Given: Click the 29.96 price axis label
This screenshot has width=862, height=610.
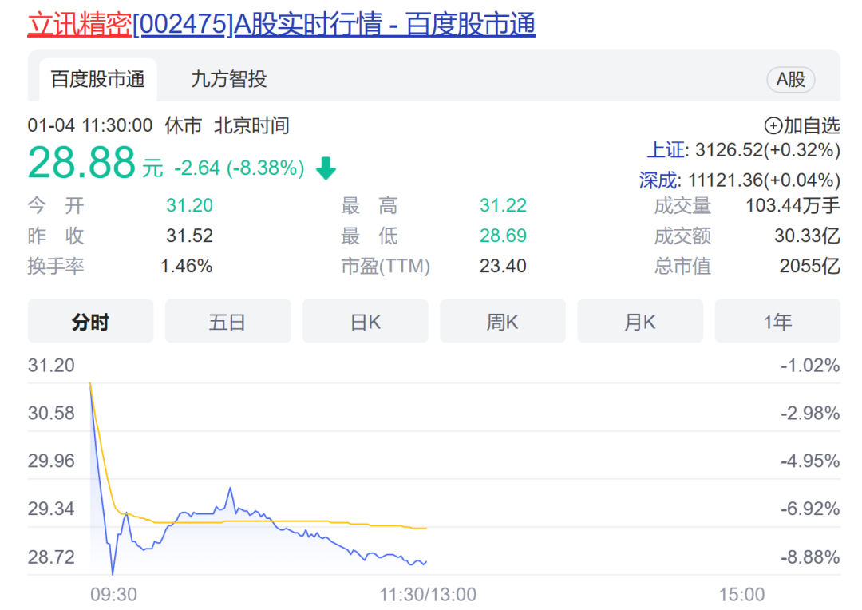Looking at the screenshot, I should [51, 461].
